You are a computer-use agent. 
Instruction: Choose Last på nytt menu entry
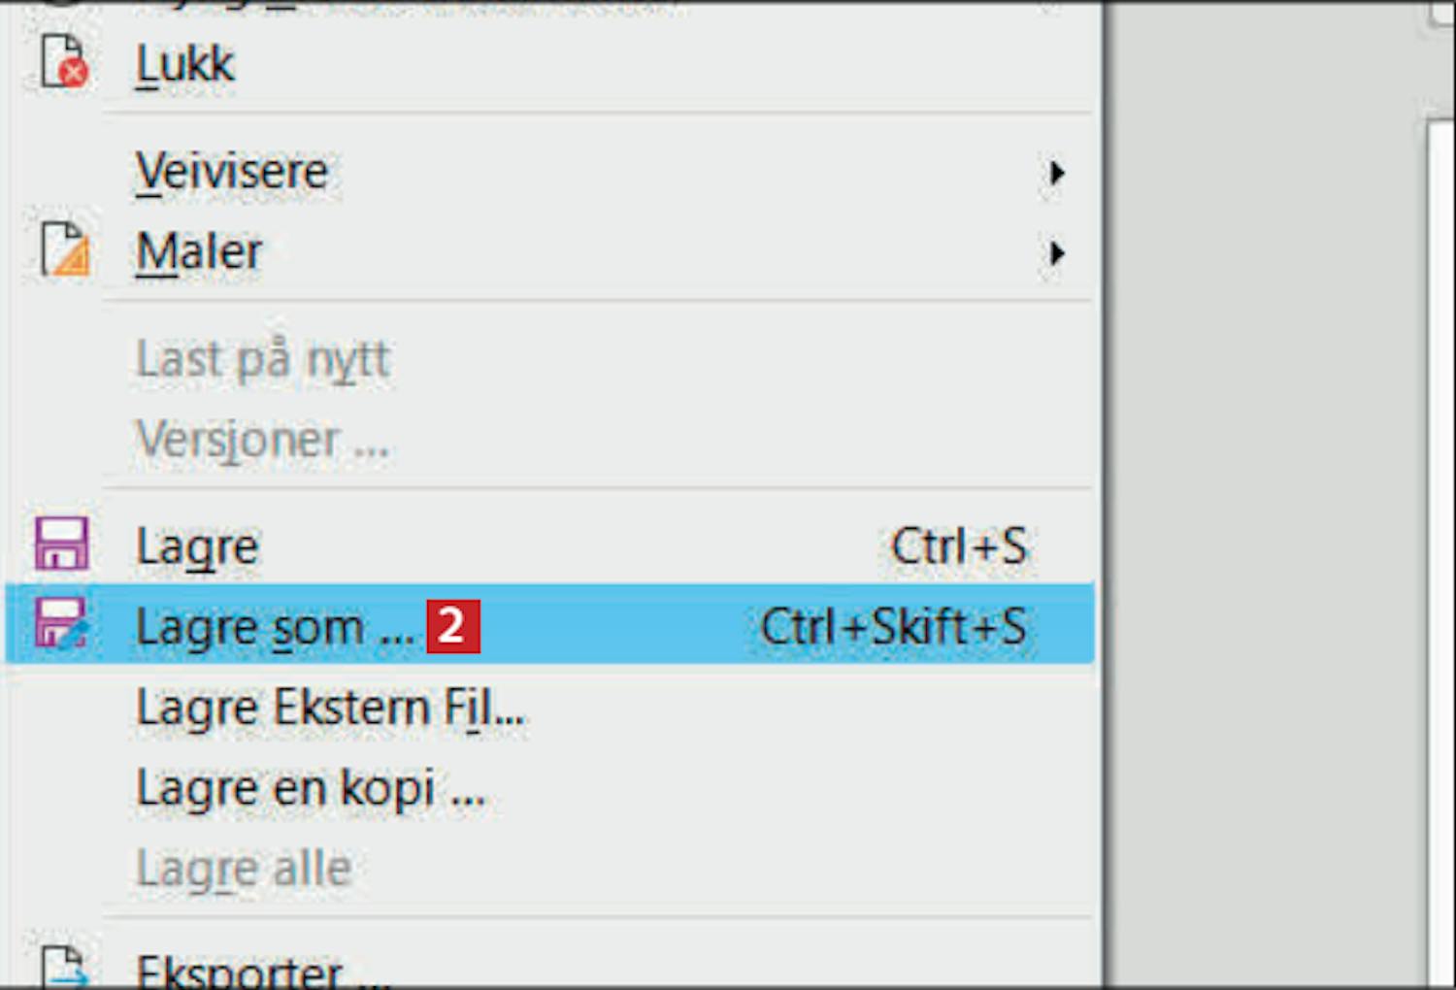pos(549,360)
